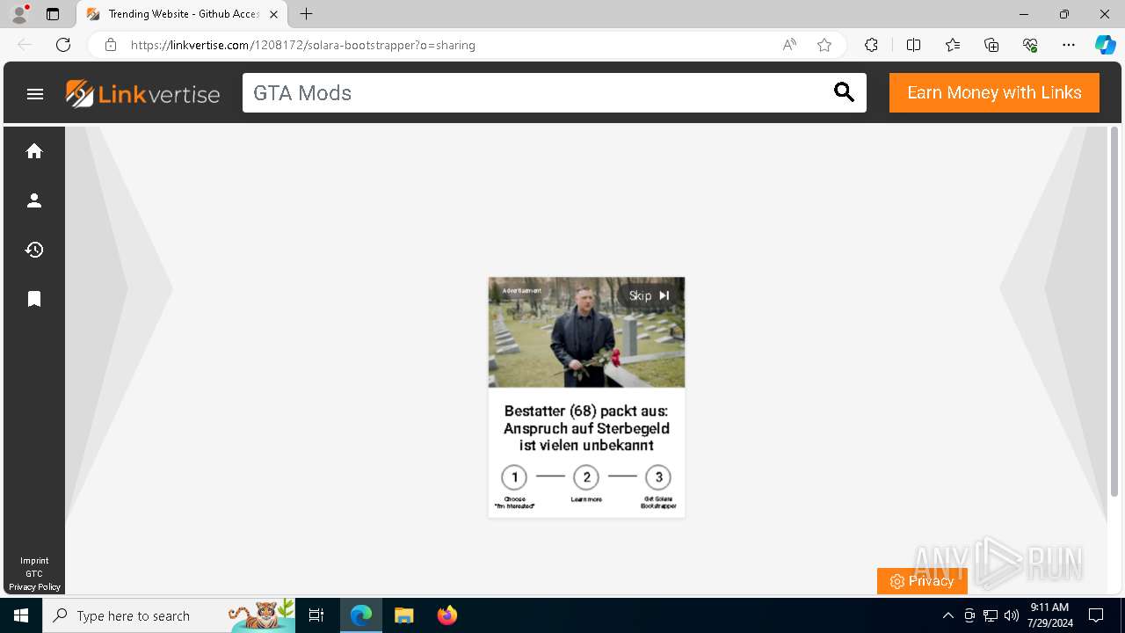Select step 2 circle in the ad
Image resolution: width=1125 pixels, height=633 pixels.
click(x=586, y=477)
